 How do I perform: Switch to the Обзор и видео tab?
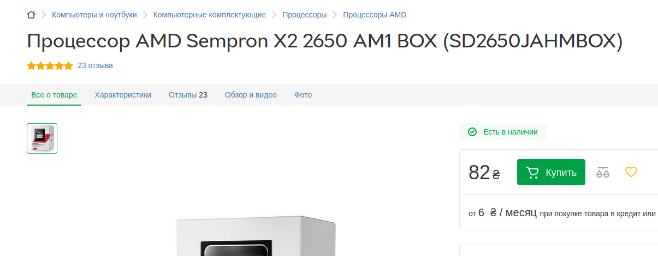click(251, 95)
